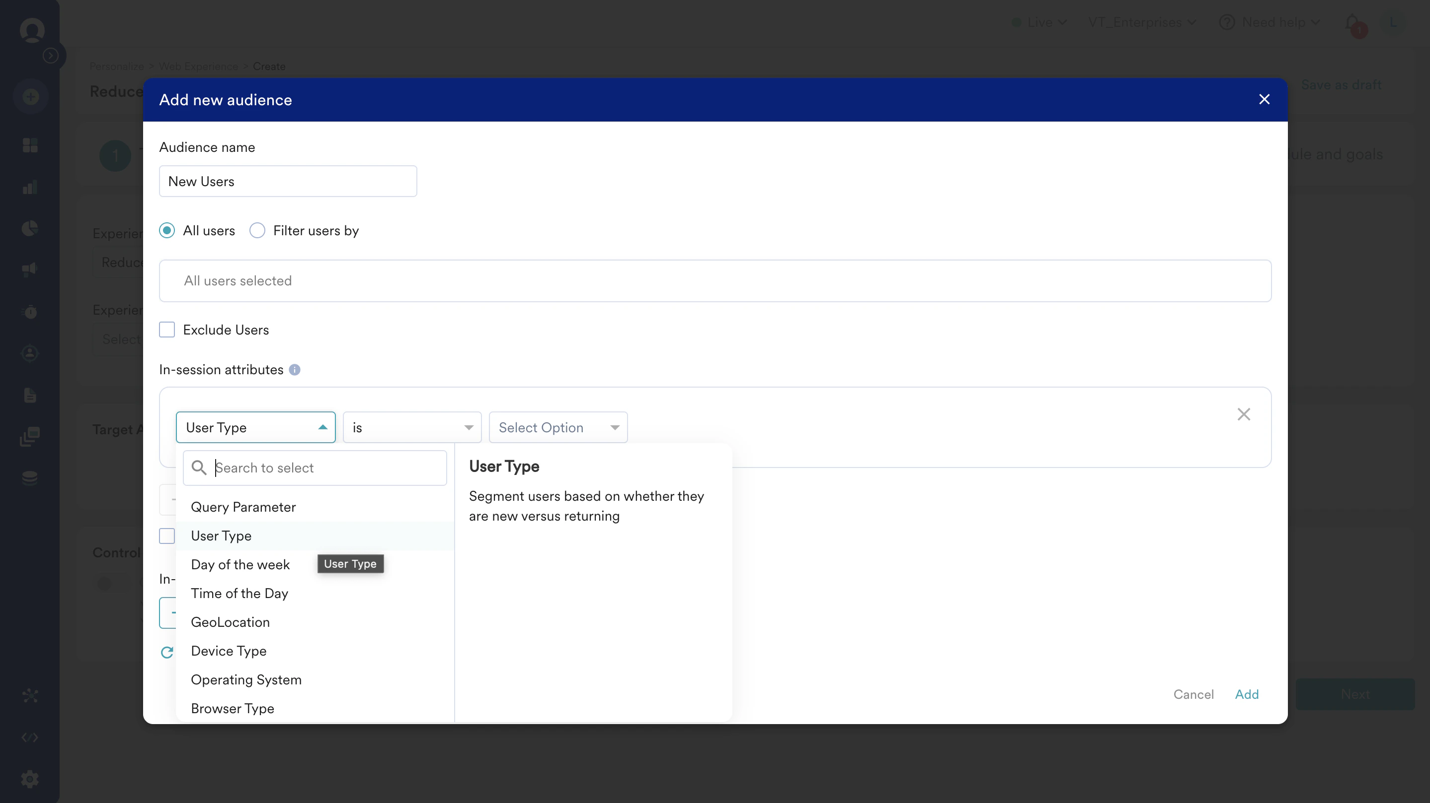Open the Select Option dropdown
The height and width of the screenshot is (803, 1430).
558,427
